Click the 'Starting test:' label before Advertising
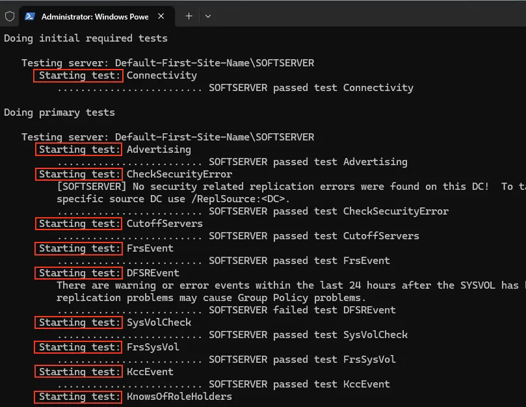526x407 pixels. coord(79,150)
